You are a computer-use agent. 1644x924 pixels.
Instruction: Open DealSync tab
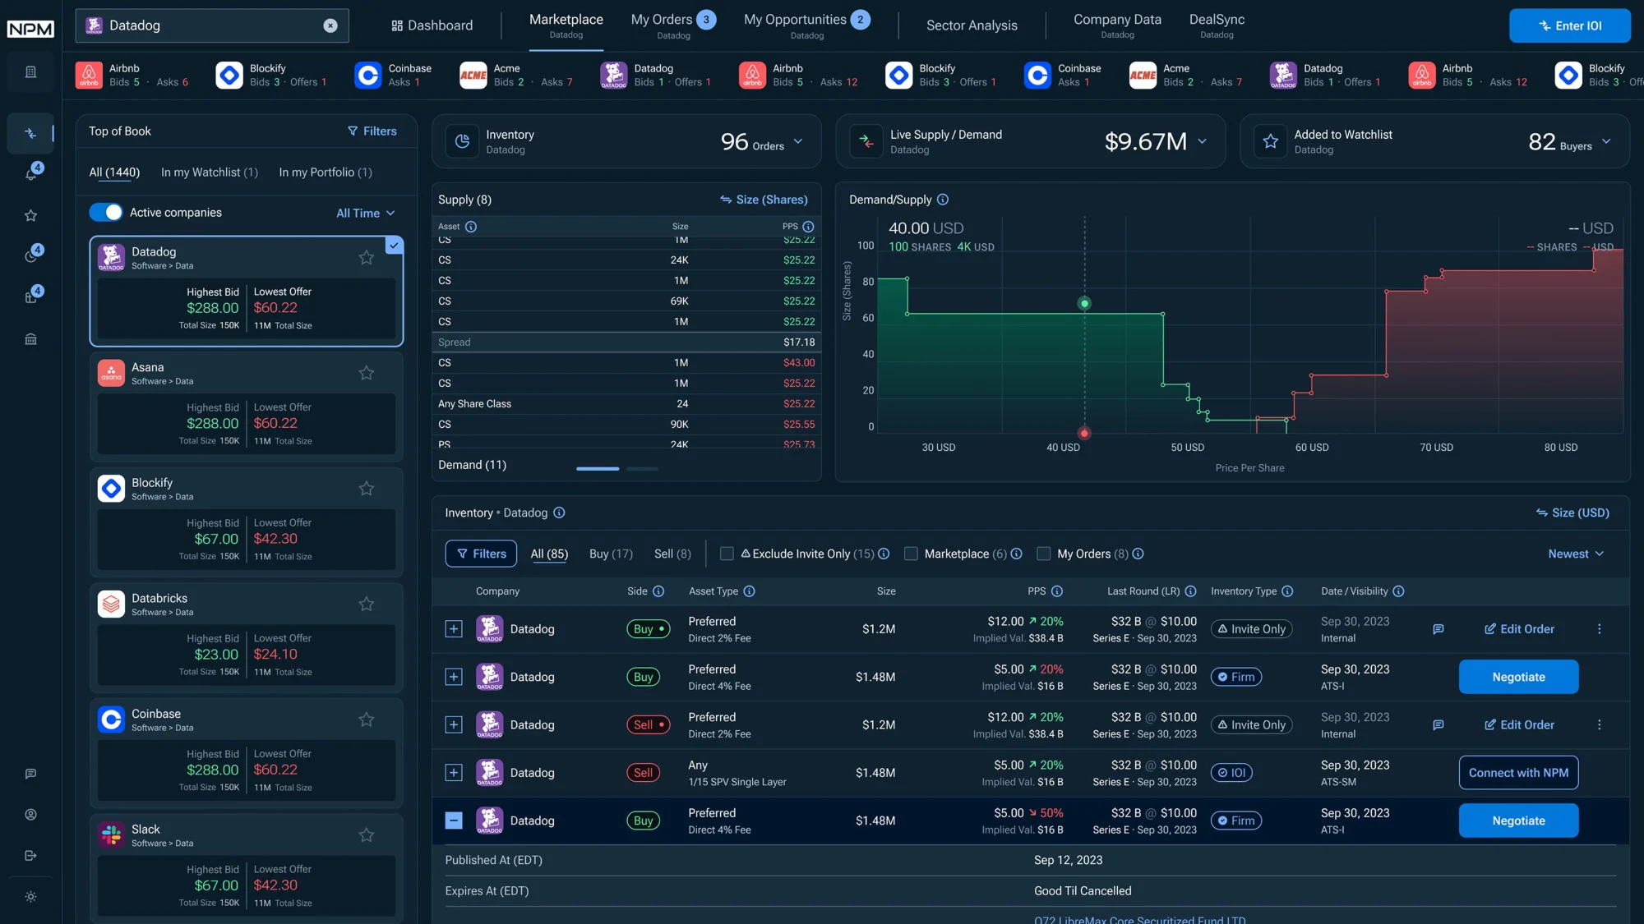click(1217, 25)
